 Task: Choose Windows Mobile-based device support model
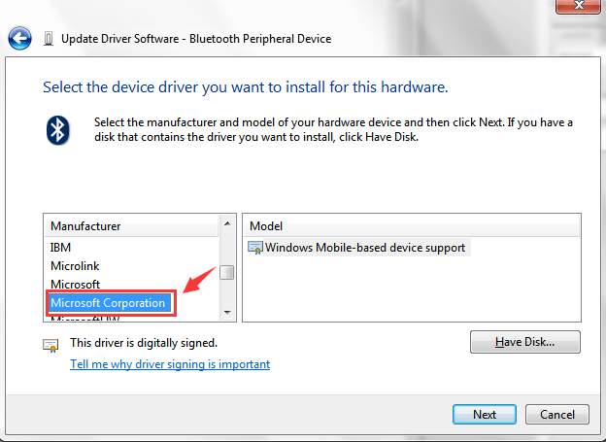[x=358, y=248]
